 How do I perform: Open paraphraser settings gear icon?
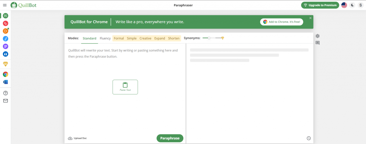pyautogui.click(x=317, y=36)
